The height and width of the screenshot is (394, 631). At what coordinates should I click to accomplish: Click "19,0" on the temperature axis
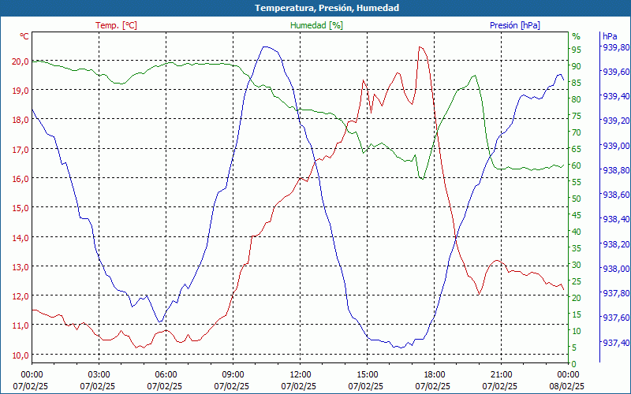21,91
